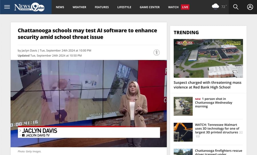Image resolution: width=257 pixels, height=155 pixels.
Task: Click the rainy cloud weather icon
Action: (216, 7)
